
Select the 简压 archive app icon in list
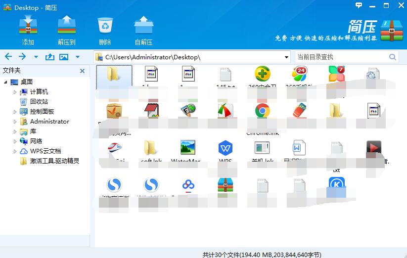click(226, 185)
